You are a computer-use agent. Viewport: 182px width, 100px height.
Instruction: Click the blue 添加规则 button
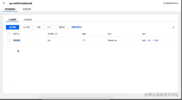pyautogui.click(x=13, y=27)
